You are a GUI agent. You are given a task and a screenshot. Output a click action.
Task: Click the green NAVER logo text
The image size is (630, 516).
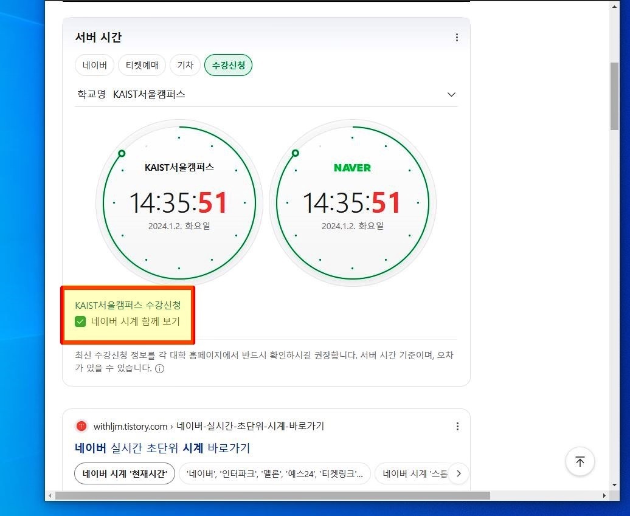pyautogui.click(x=352, y=168)
